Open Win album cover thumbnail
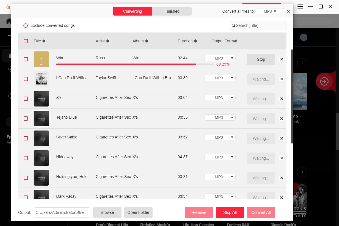This screenshot has width=339, height=226. coord(41,59)
